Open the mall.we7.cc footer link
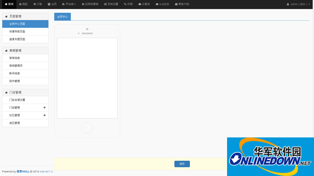314x176 pixels. click(x=46, y=171)
